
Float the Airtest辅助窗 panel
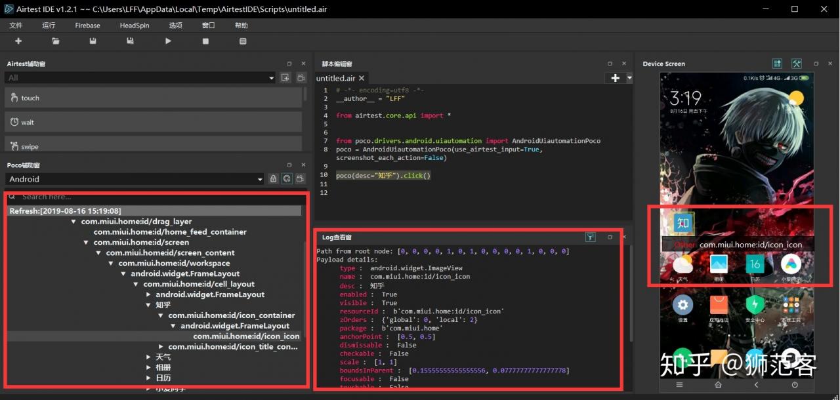point(289,64)
